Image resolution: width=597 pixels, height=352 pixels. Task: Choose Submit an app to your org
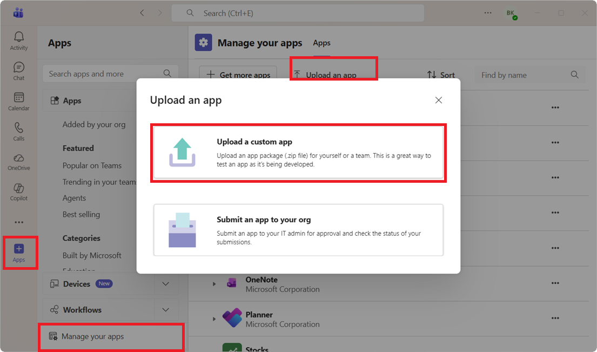[298, 230]
